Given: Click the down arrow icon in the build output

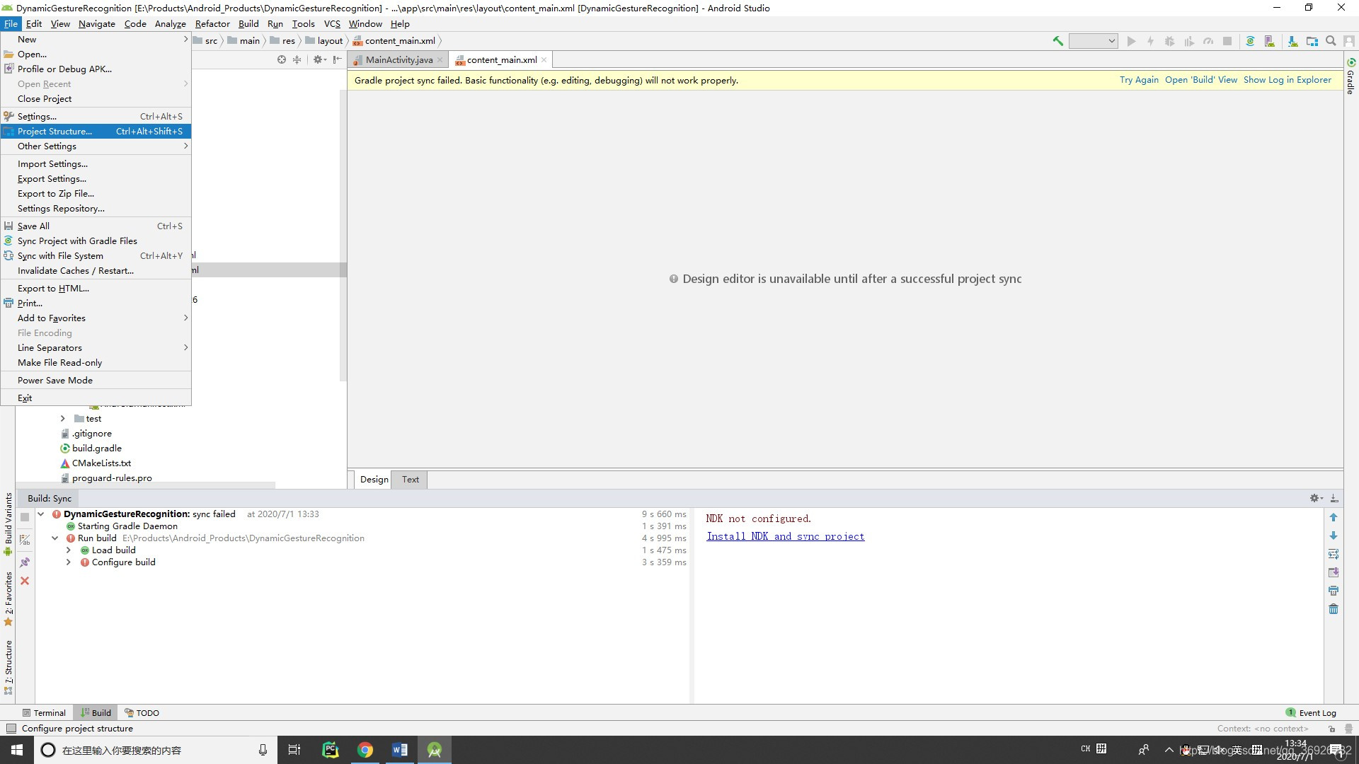Looking at the screenshot, I should tap(1334, 536).
